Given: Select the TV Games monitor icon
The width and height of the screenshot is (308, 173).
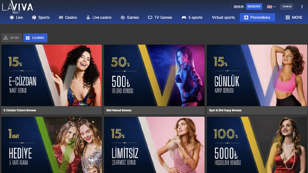Looking at the screenshot, I should click(150, 17).
